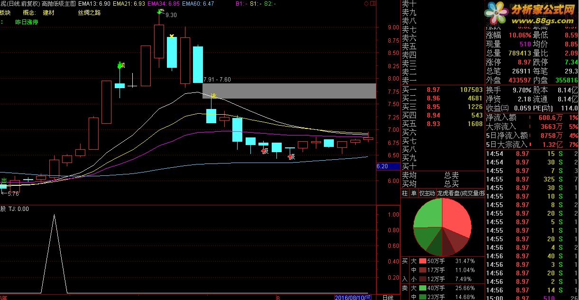This screenshot has height=300, width=579.
Task: Click the second red '吸' buy arrow
Action: click(x=291, y=156)
